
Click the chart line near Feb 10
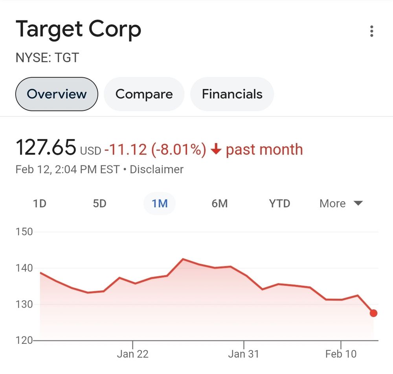[x=341, y=299]
